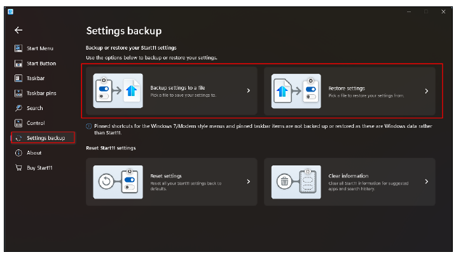Screen dimensions: 456x257
Task: Expand Backup settings to a file chevron
Action: (x=249, y=91)
